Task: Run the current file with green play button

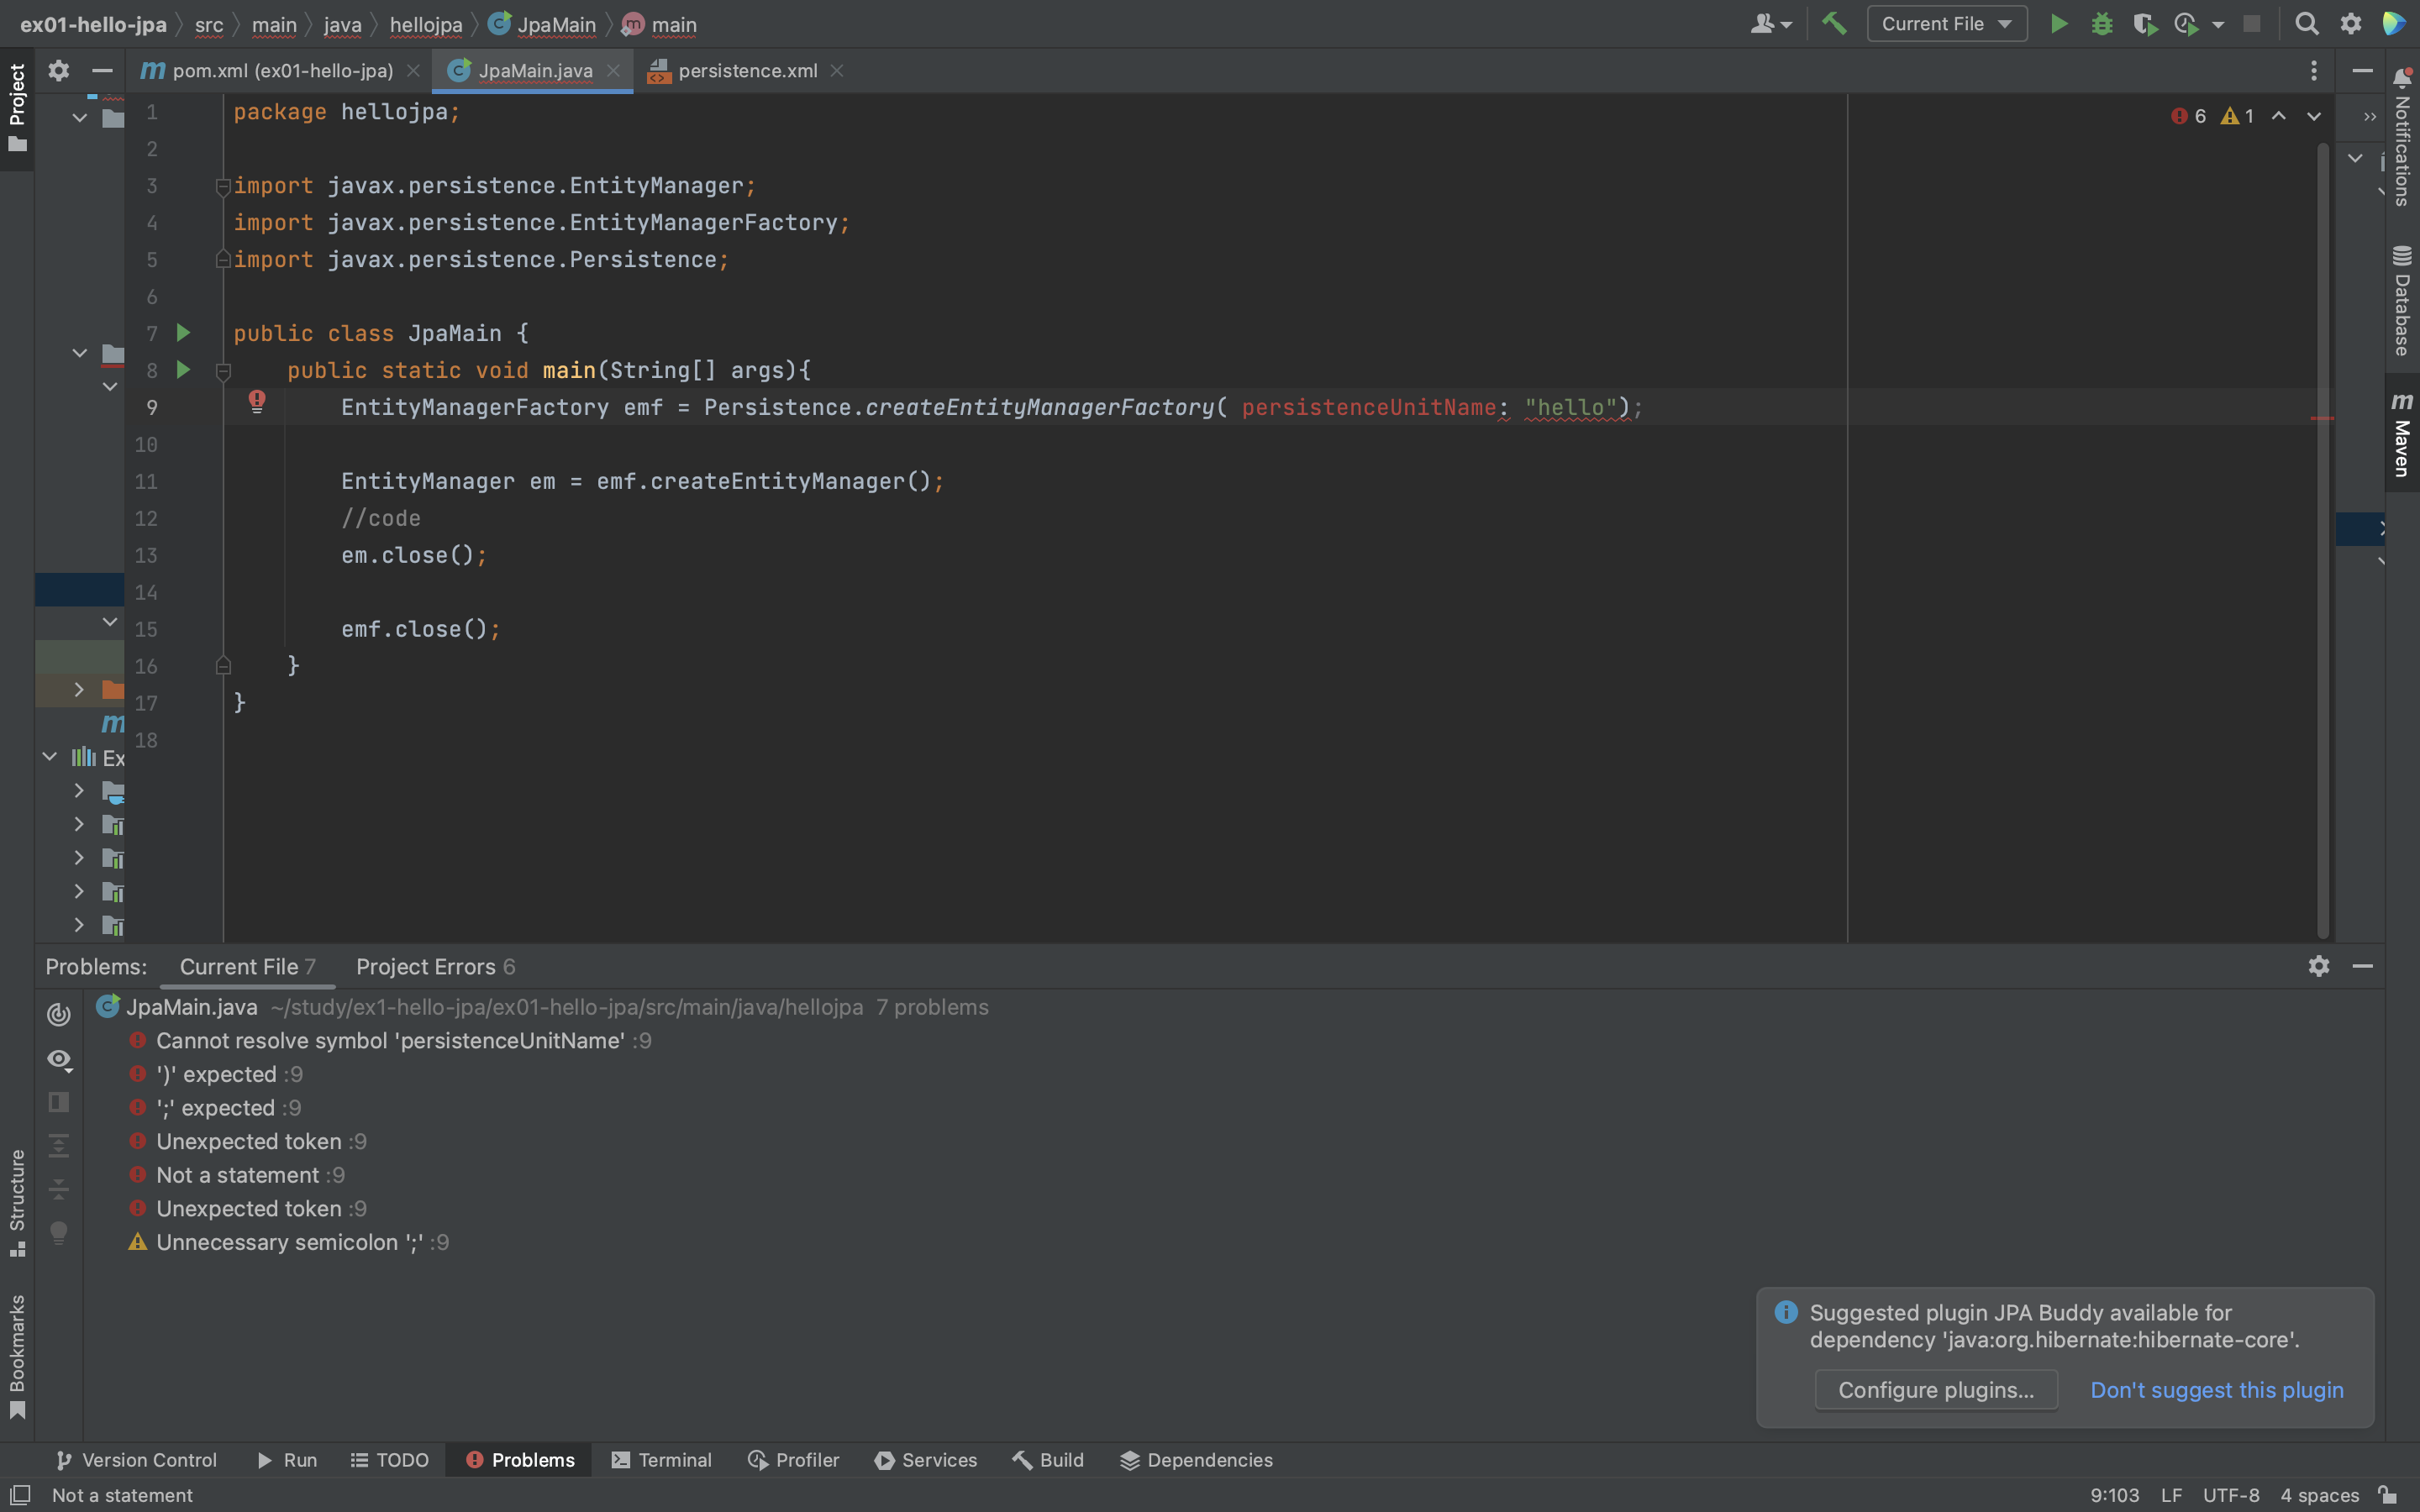Action: coord(2058,24)
